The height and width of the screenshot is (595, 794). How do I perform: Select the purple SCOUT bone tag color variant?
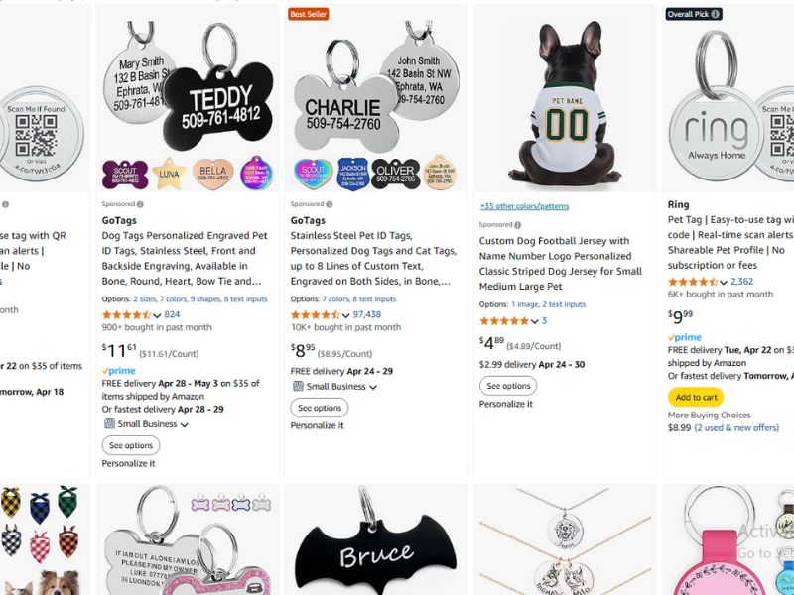pyautogui.click(x=124, y=174)
